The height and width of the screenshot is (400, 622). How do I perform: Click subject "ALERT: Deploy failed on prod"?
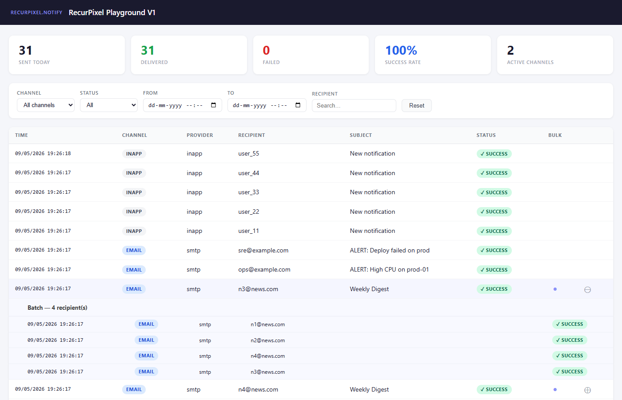click(390, 251)
